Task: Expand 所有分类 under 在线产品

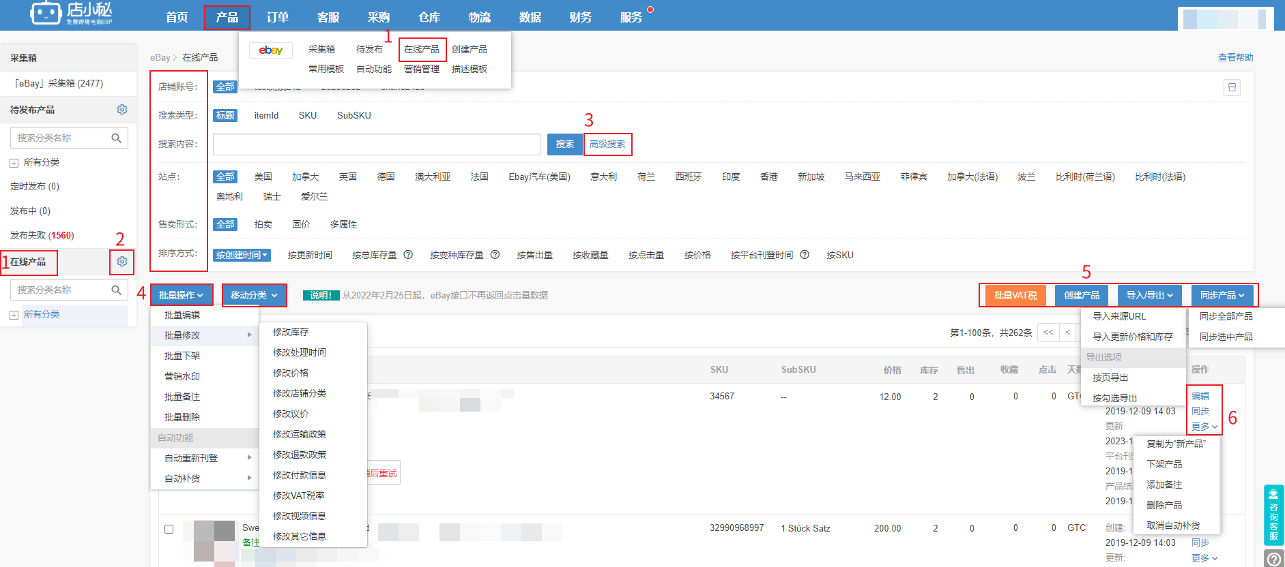Action: pos(14,315)
